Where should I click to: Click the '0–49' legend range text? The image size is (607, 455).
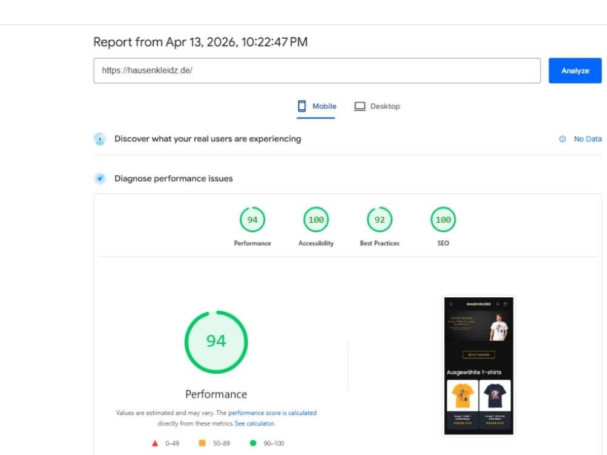(x=172, y=443)
